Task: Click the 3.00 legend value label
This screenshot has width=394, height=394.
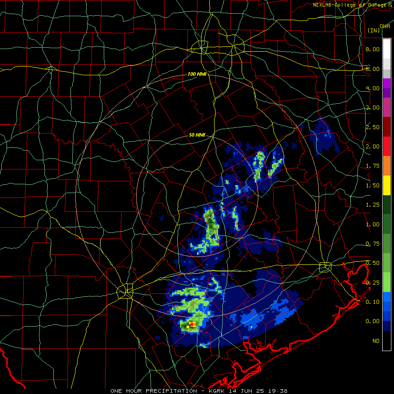Action: [373, 108]
